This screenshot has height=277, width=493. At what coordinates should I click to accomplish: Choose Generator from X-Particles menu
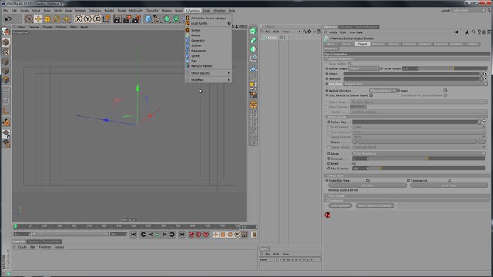click(x=209, y=40)
